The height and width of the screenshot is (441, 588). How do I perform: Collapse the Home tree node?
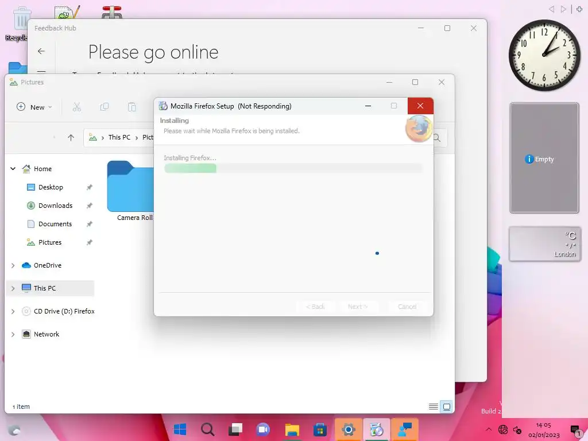pyautogui.click(x=13, y=169)
